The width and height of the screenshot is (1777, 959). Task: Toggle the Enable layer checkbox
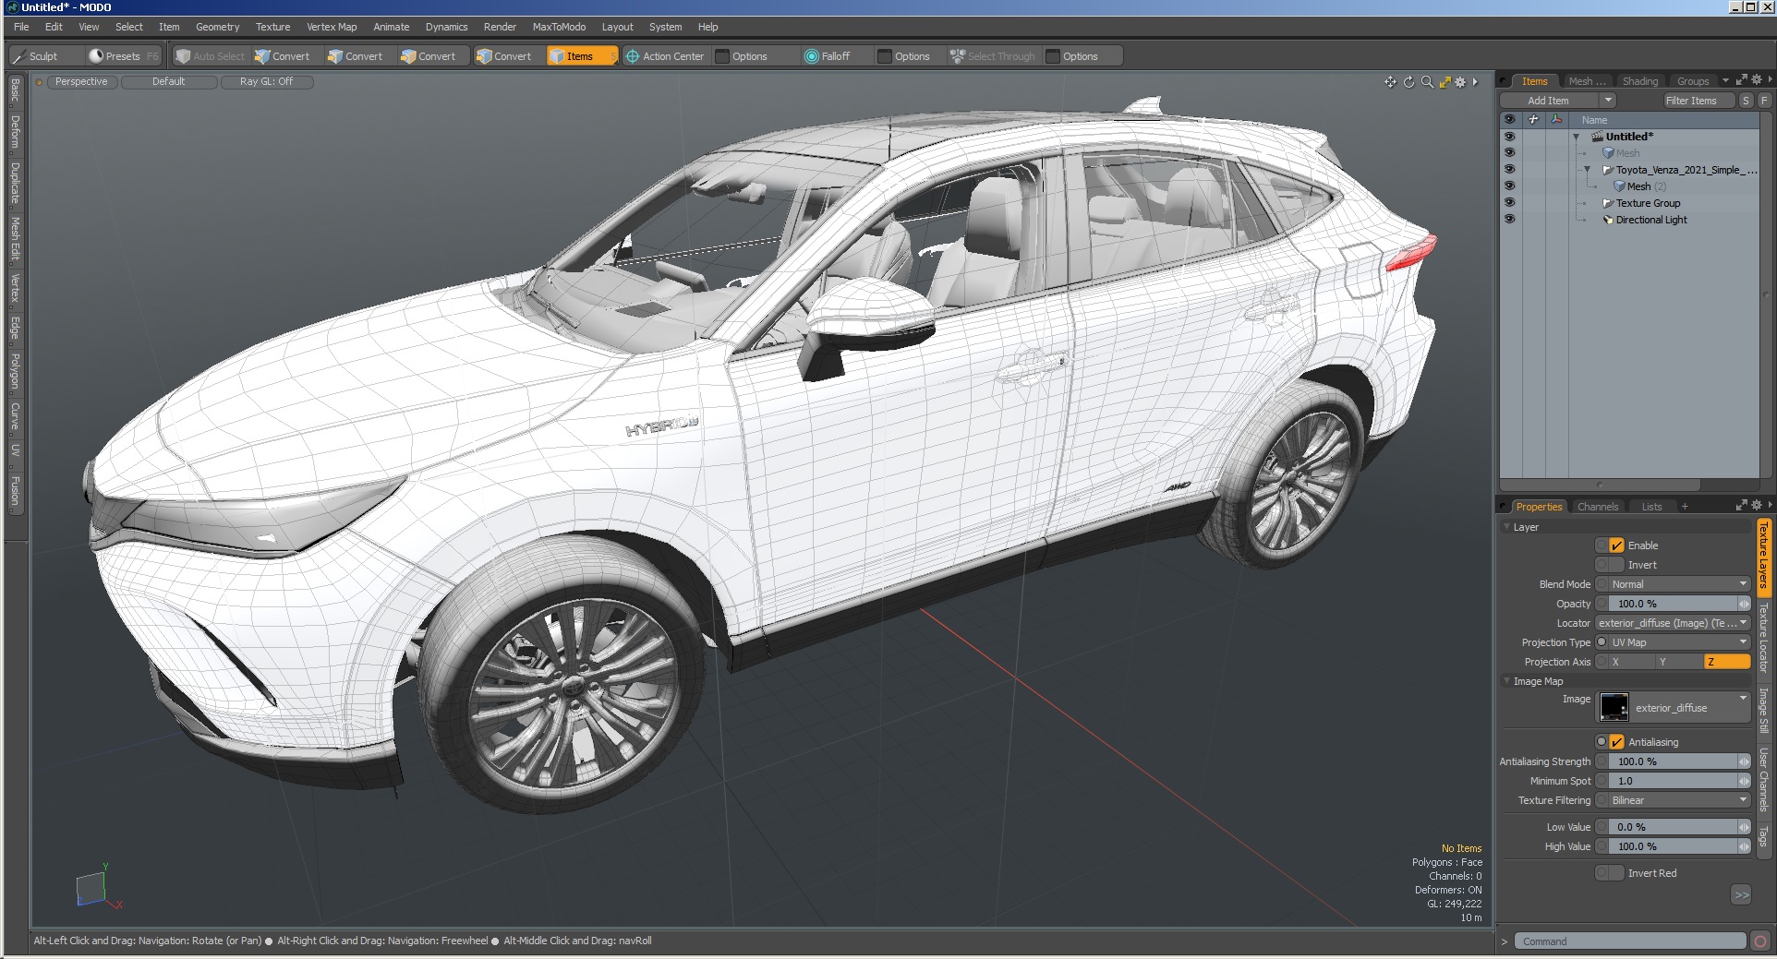(x=1616, y=545)
